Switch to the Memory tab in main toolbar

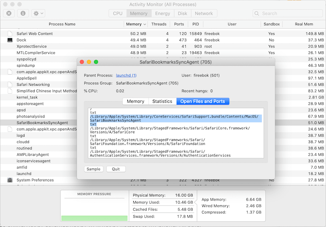(x=139, y=13)
